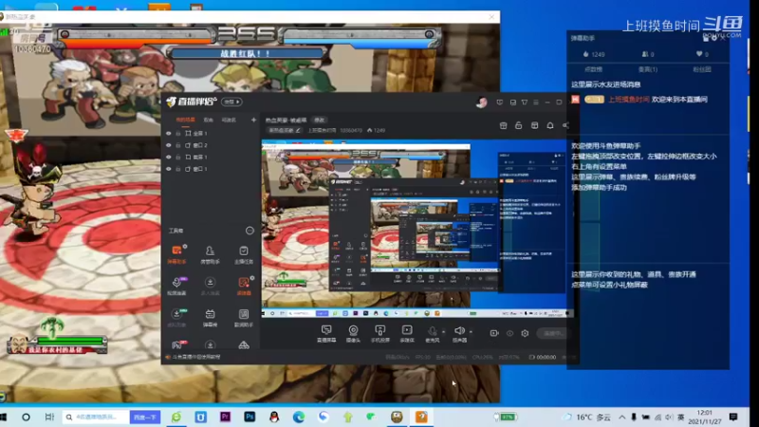Toggle lock on 窗口 1 source
This screenshot has width=759, height=427.
click(x=178, y=169)
